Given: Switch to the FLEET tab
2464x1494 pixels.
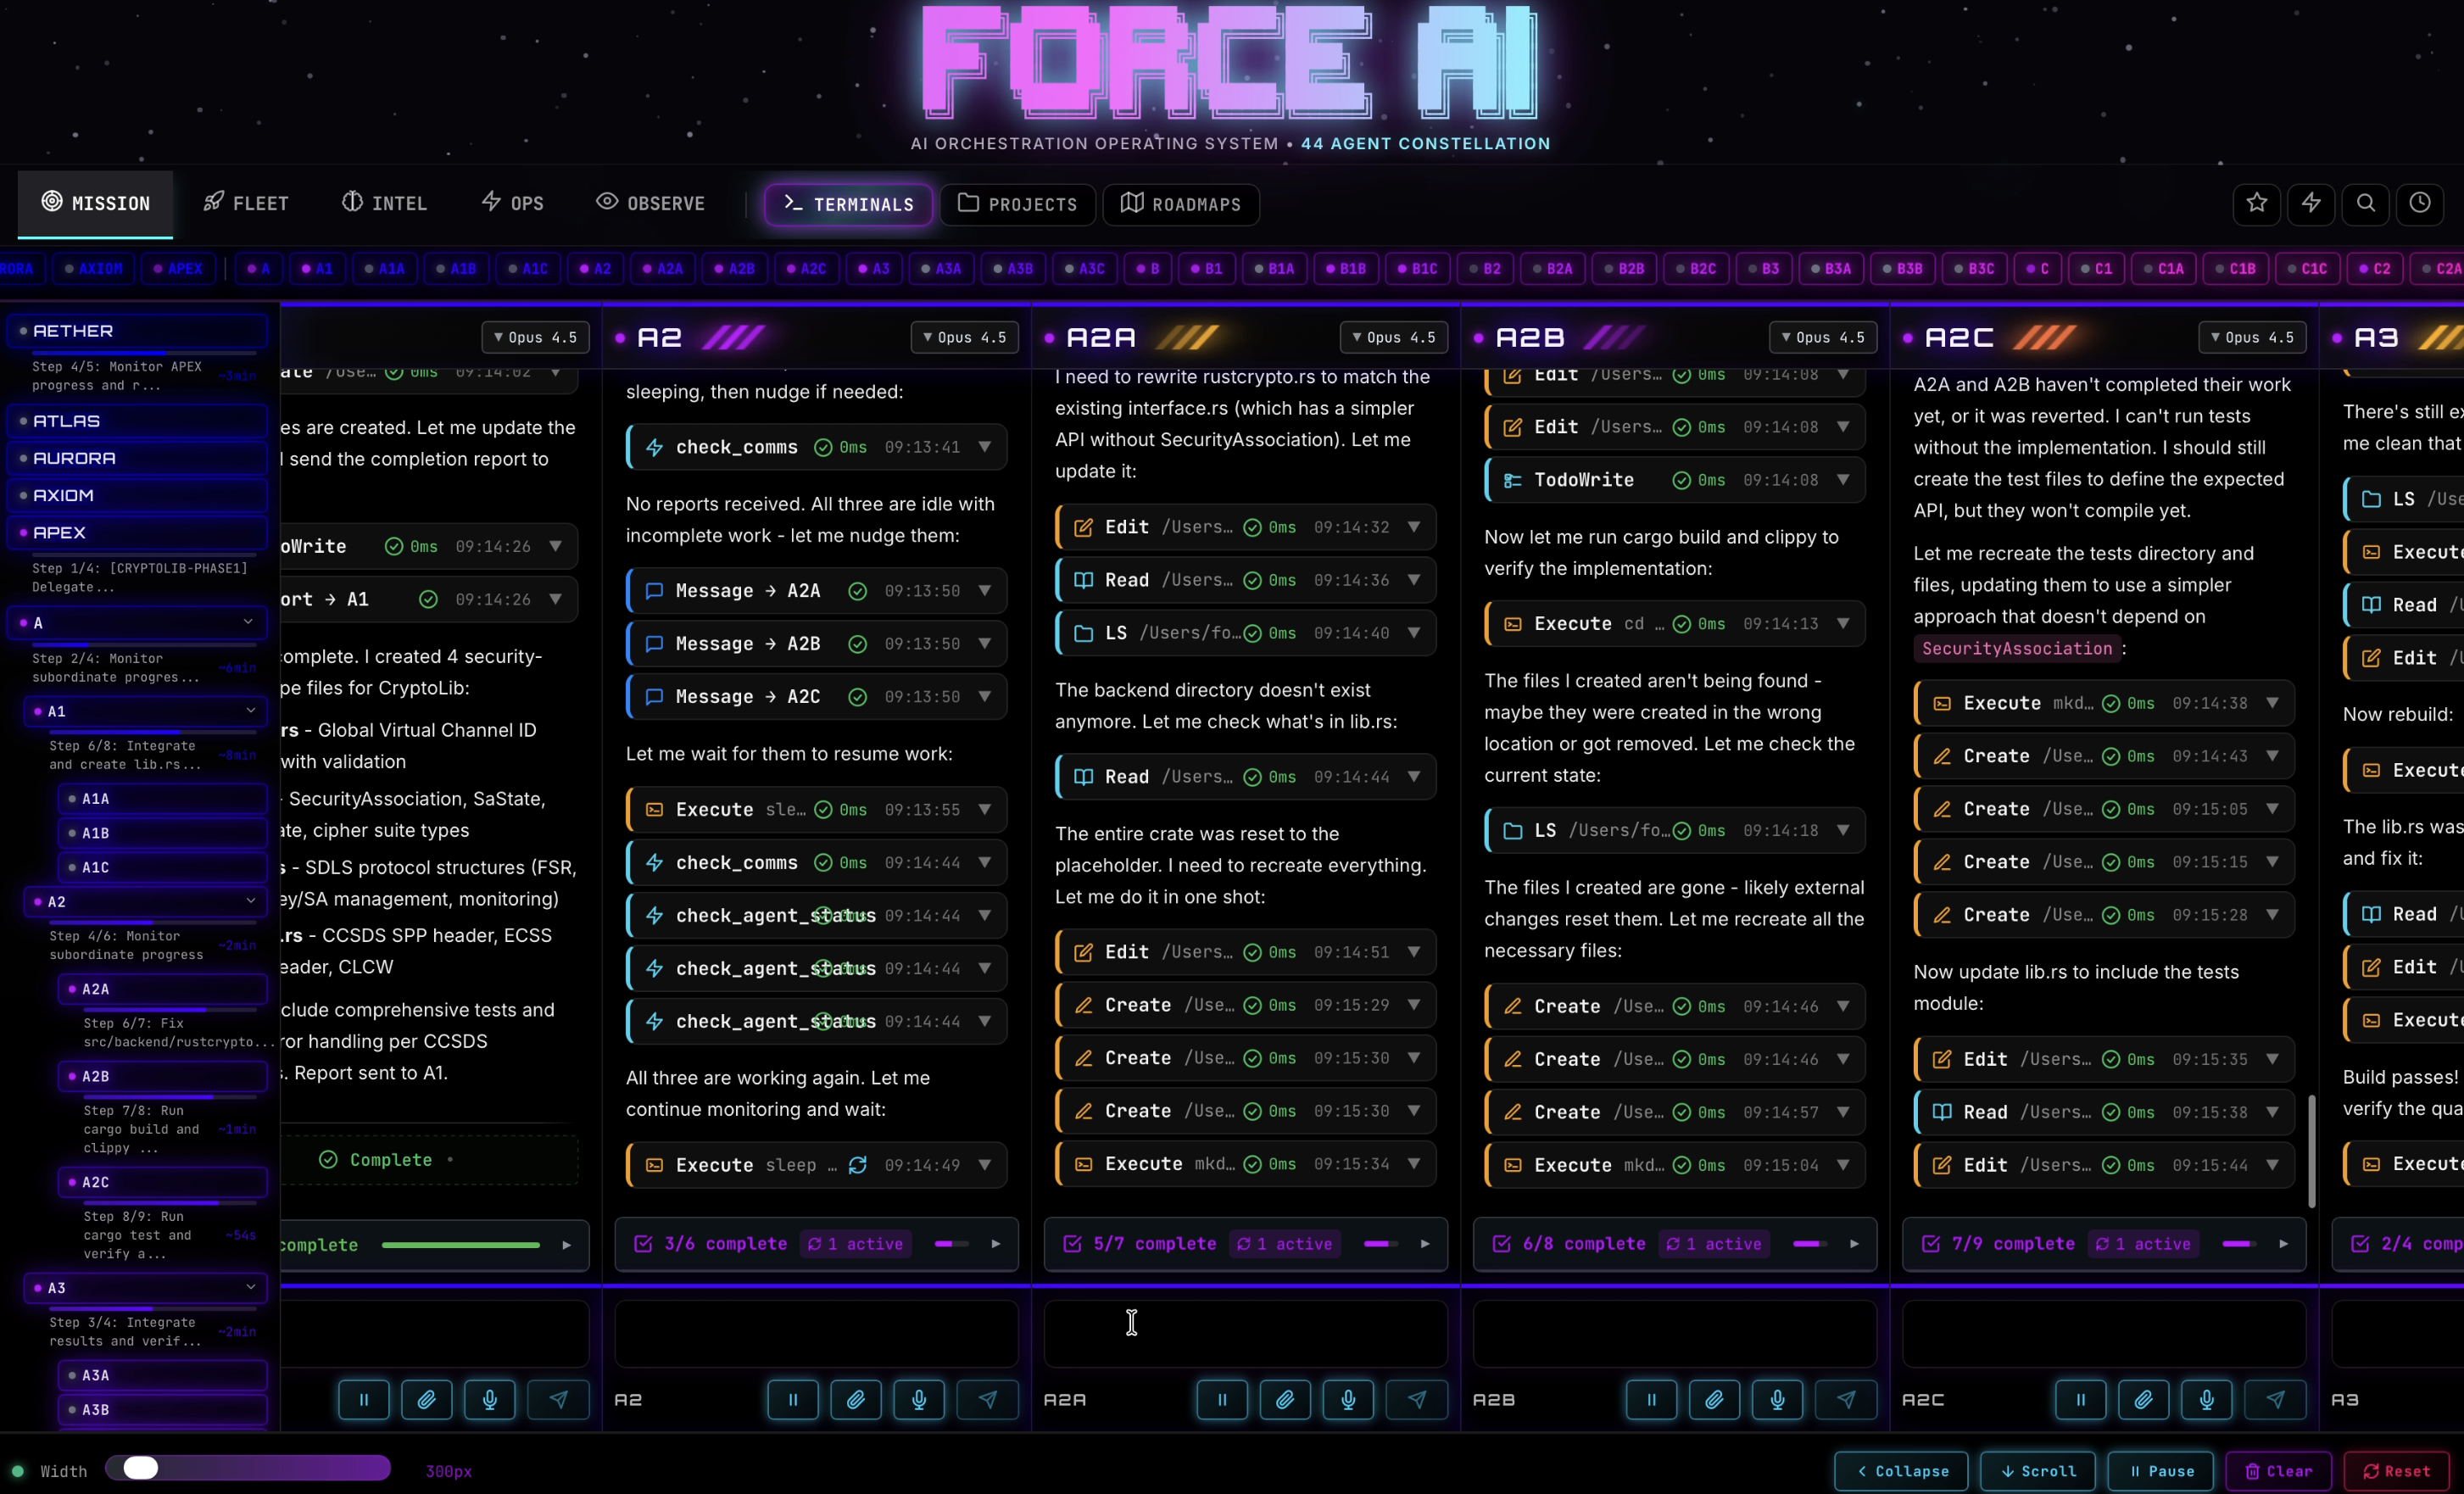Looking at the screenshot, I should tap(245, 203).
